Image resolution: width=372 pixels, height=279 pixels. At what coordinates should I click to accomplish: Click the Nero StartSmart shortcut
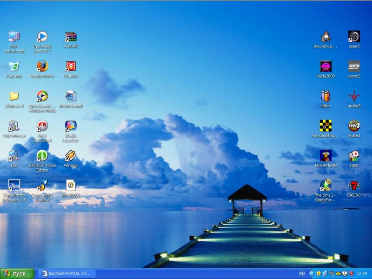click(x=42, y=126)
